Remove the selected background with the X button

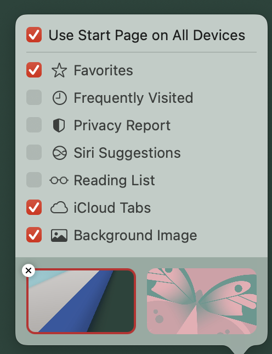(29, 270)
